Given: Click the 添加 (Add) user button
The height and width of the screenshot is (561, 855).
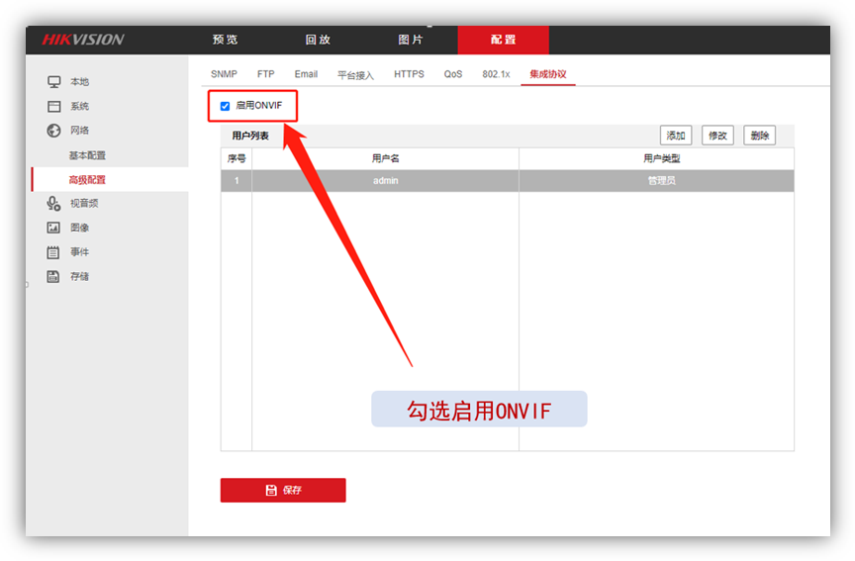Looking at the screenshot, I should (x=676, y=136).
